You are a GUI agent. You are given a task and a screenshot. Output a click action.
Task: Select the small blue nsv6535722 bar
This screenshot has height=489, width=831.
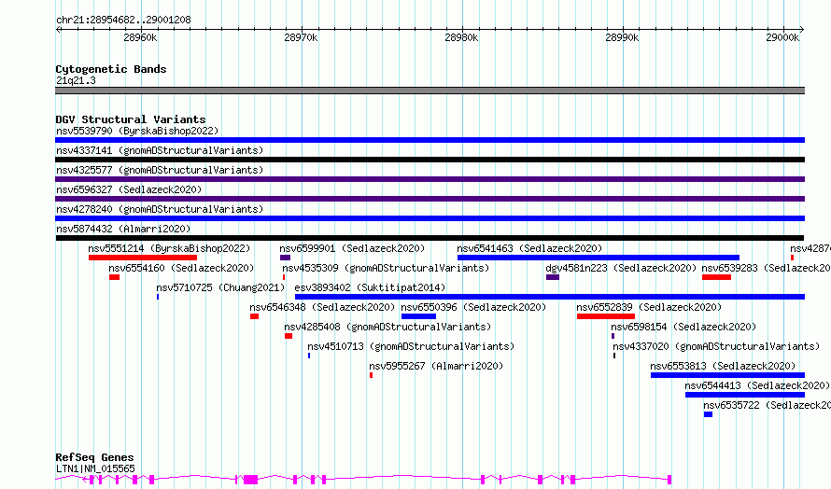708,414
